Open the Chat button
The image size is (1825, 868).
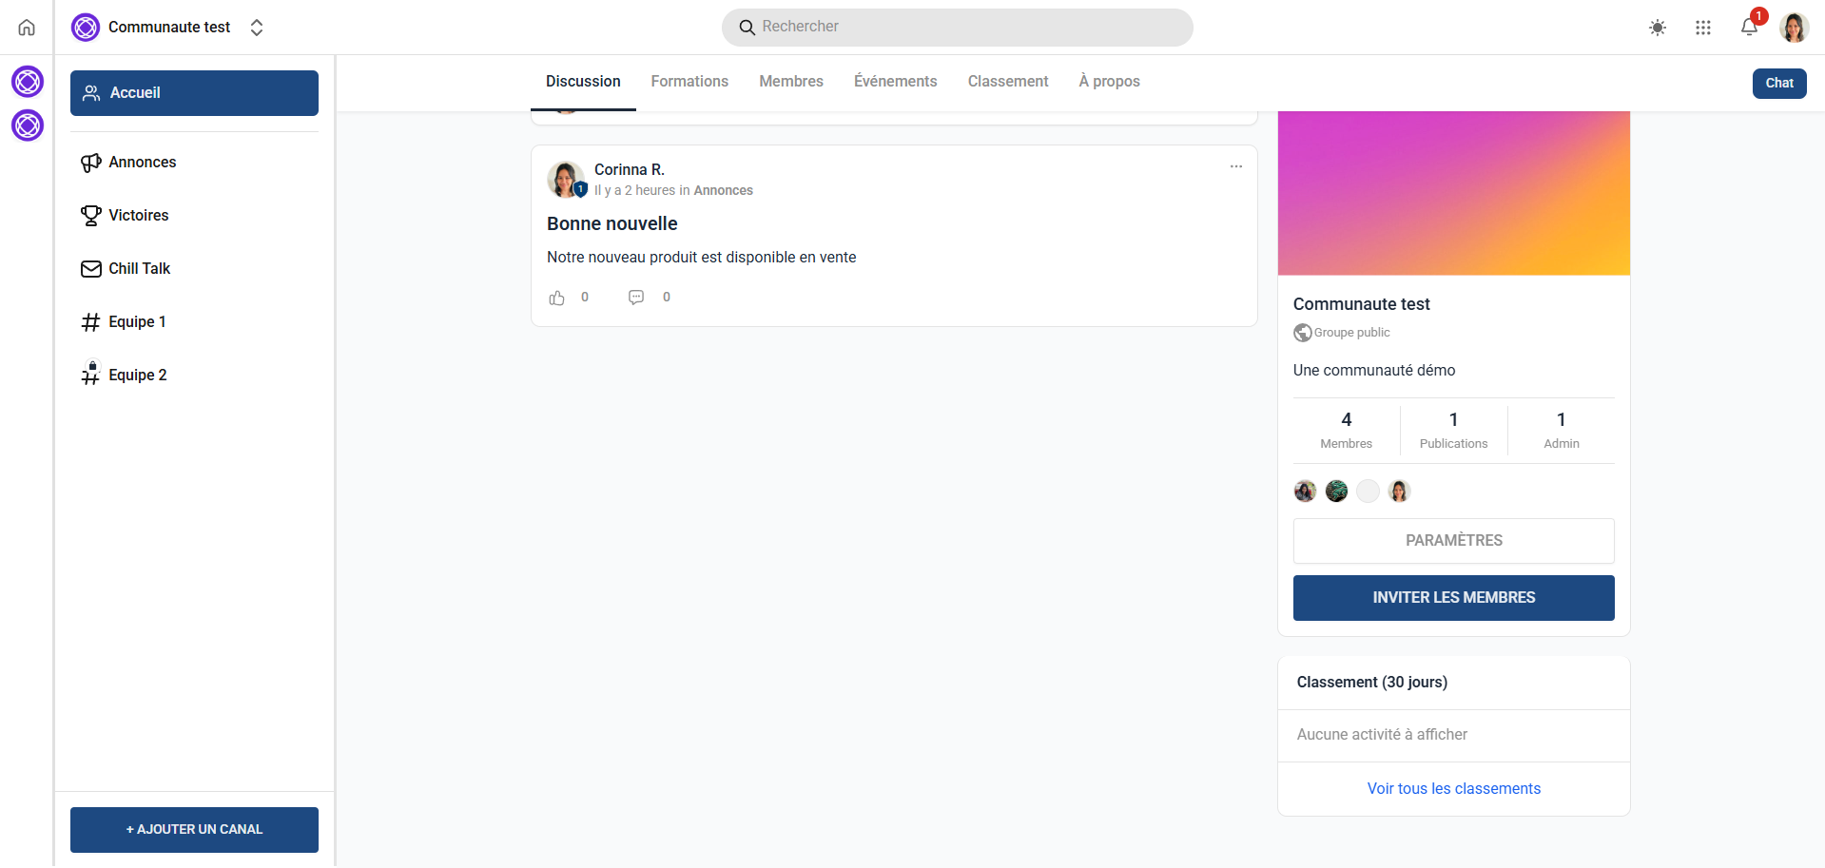tap(1778, 84)
